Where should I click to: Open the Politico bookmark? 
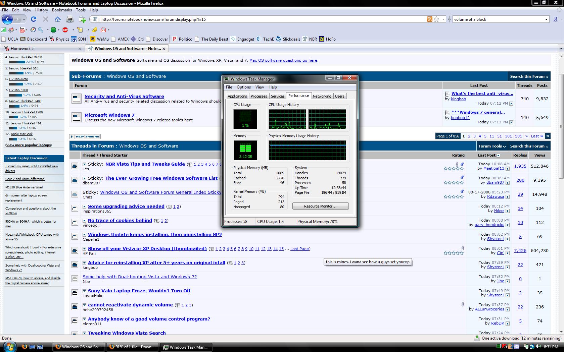point(182,39)
